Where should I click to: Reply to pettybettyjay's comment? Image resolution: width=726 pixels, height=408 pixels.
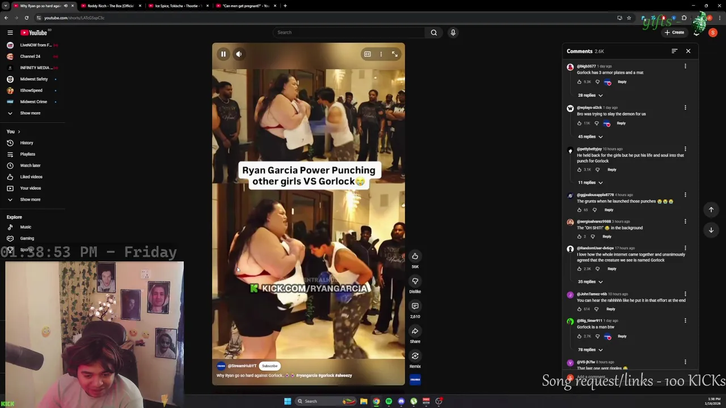pos(612,169)
